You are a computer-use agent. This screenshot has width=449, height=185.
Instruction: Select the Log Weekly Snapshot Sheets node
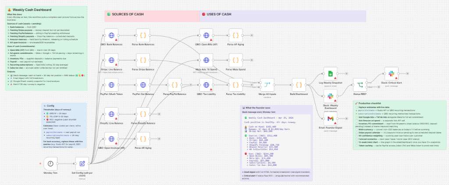click(331, 74)
